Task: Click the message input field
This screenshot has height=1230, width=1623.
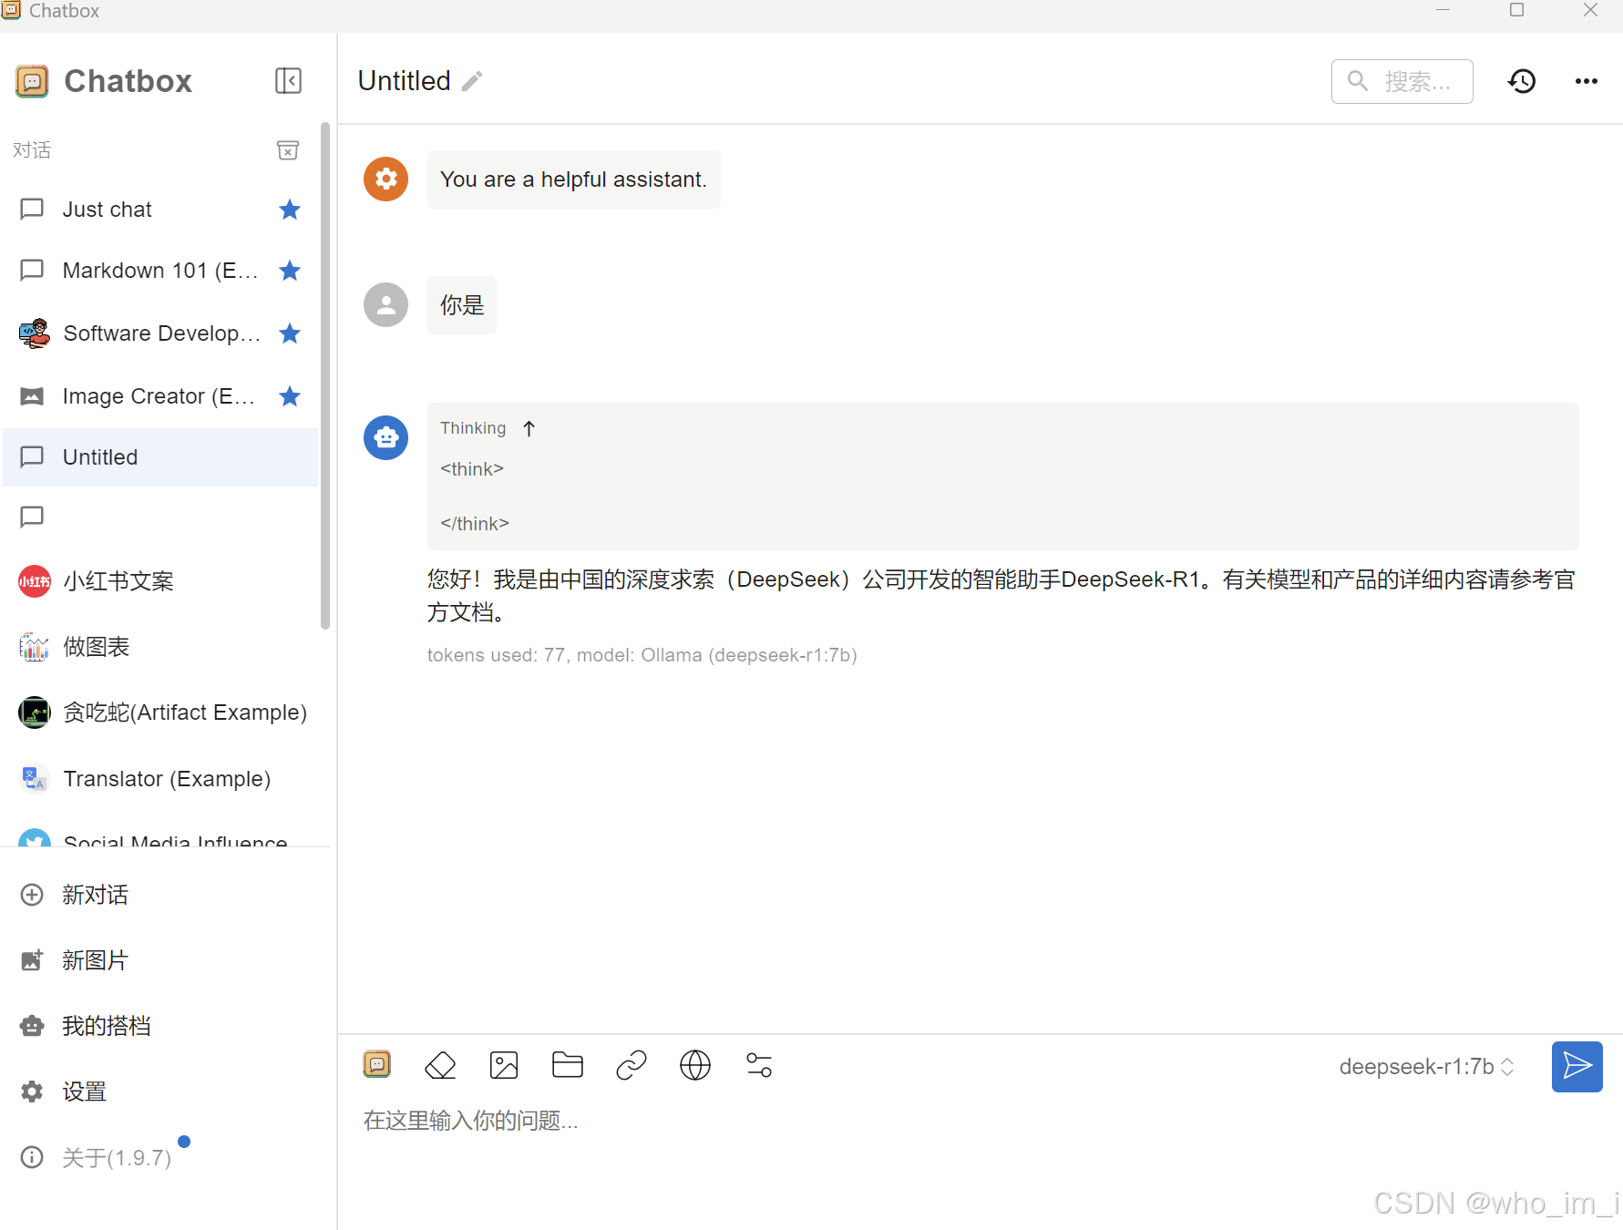Action: [980, 1121]
